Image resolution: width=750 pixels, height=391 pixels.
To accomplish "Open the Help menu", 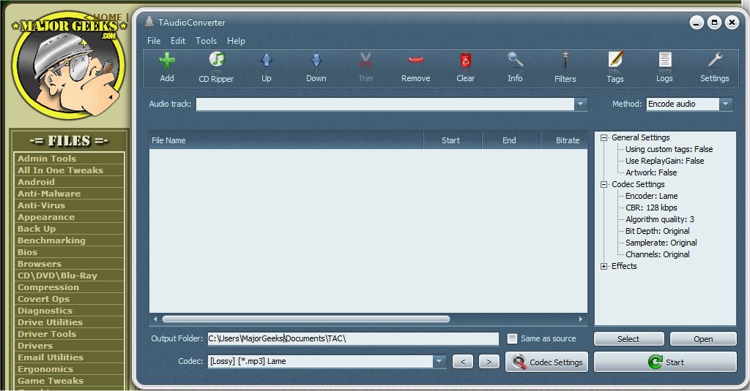I will pos(236,41).
